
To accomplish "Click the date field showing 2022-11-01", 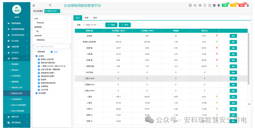I will [x=92, y=25].
